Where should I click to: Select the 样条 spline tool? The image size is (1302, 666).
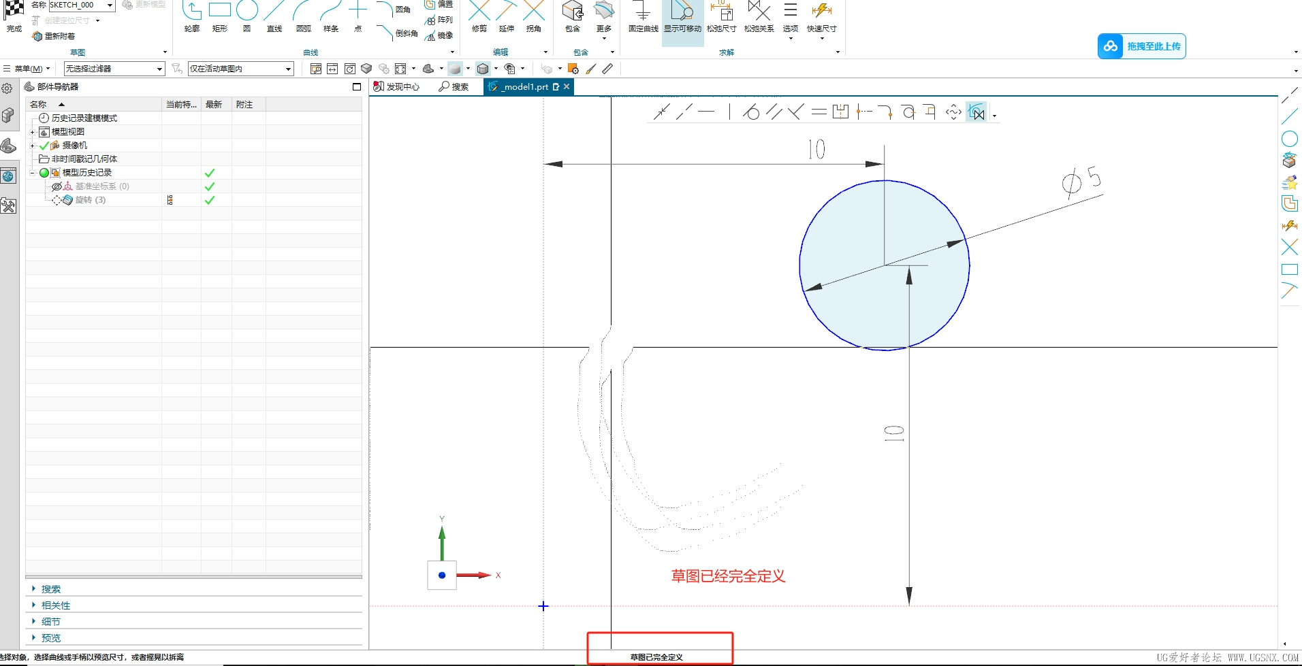(331, 16)
